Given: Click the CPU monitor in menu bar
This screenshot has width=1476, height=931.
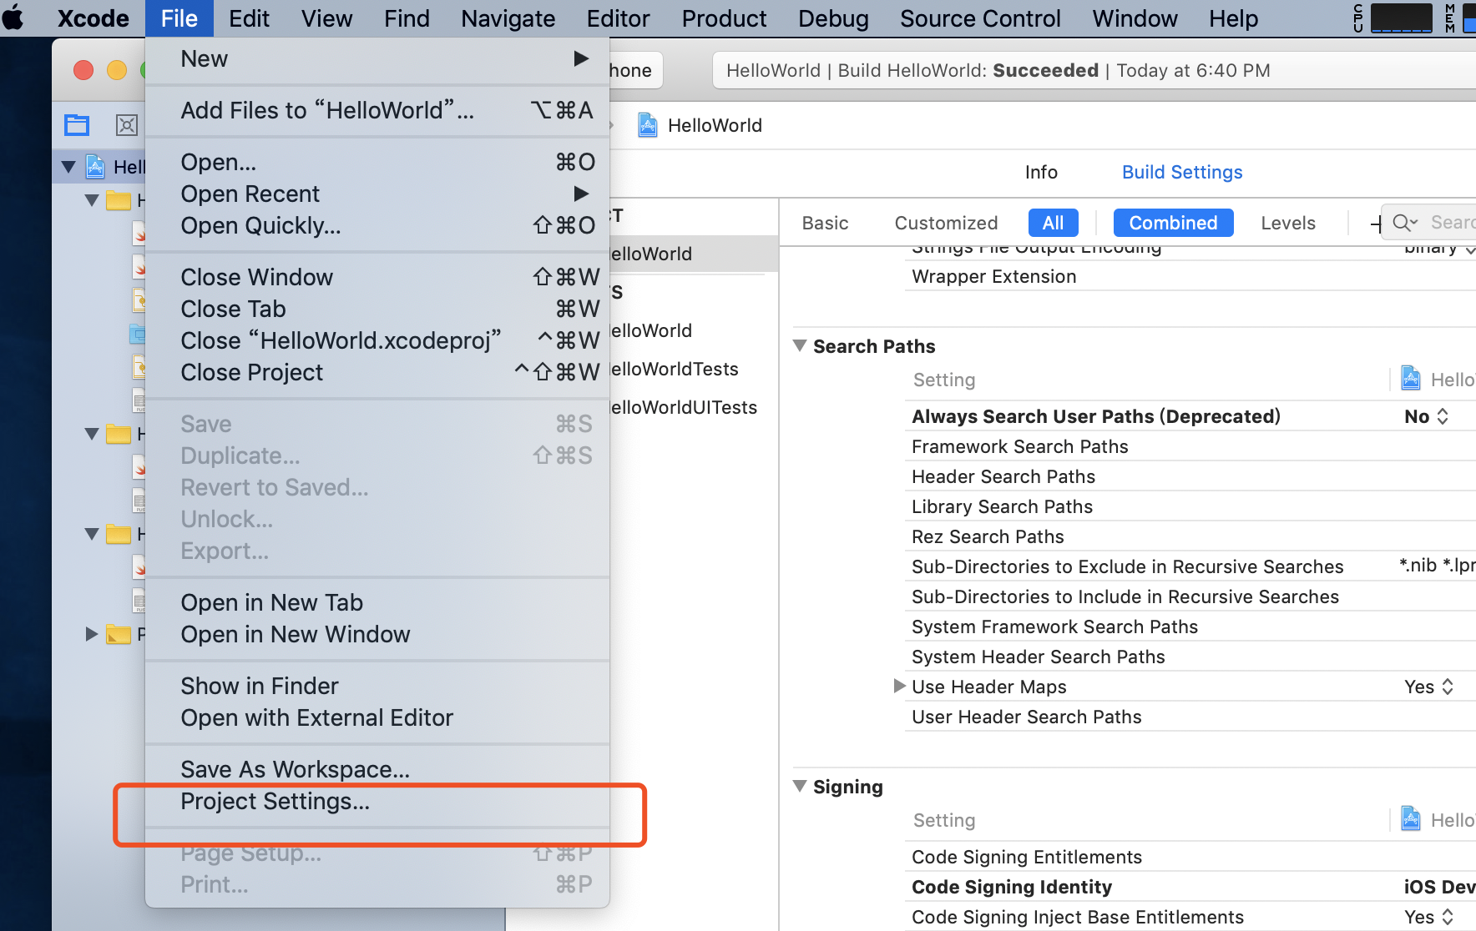Looking at the screenshot, I should tap(1393, 18).
